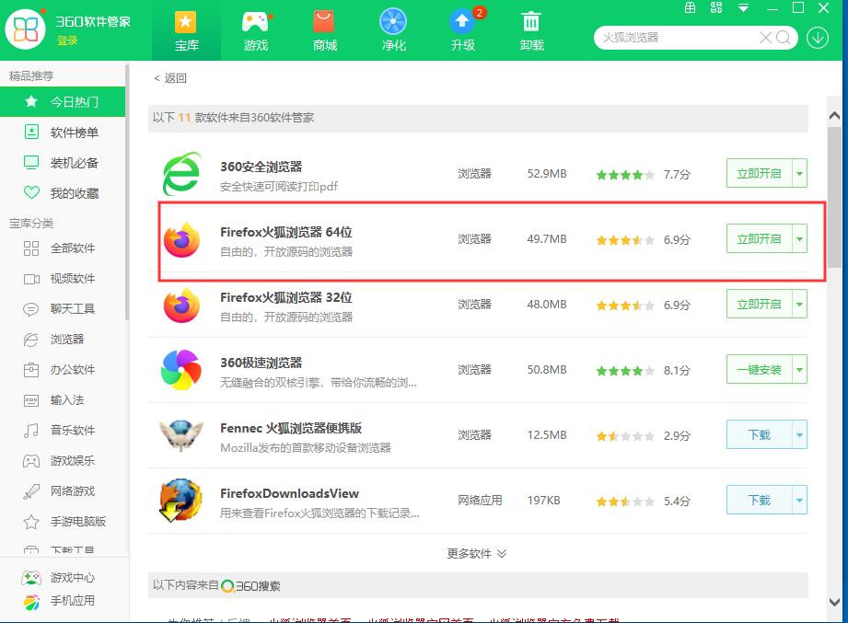The width and height of the screenshot is (848, 623).
Task: Click the star rating of Fennec
Action: pos(625,436)
